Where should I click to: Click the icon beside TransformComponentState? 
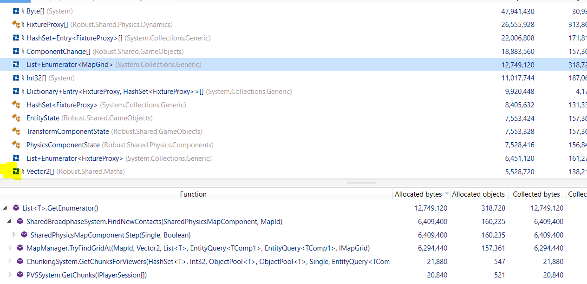click(16, 132)
